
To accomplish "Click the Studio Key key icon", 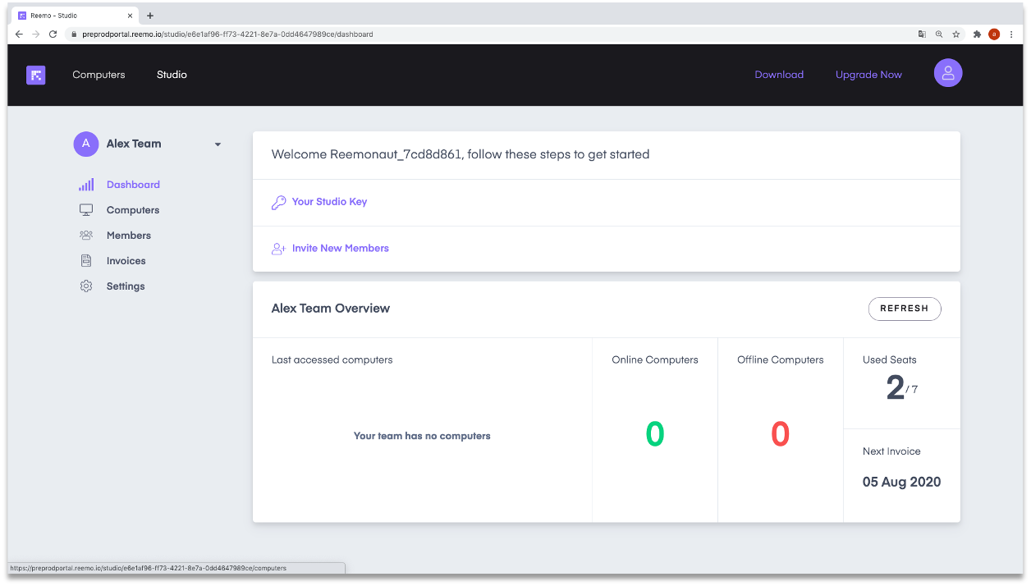I will (279, 202).
